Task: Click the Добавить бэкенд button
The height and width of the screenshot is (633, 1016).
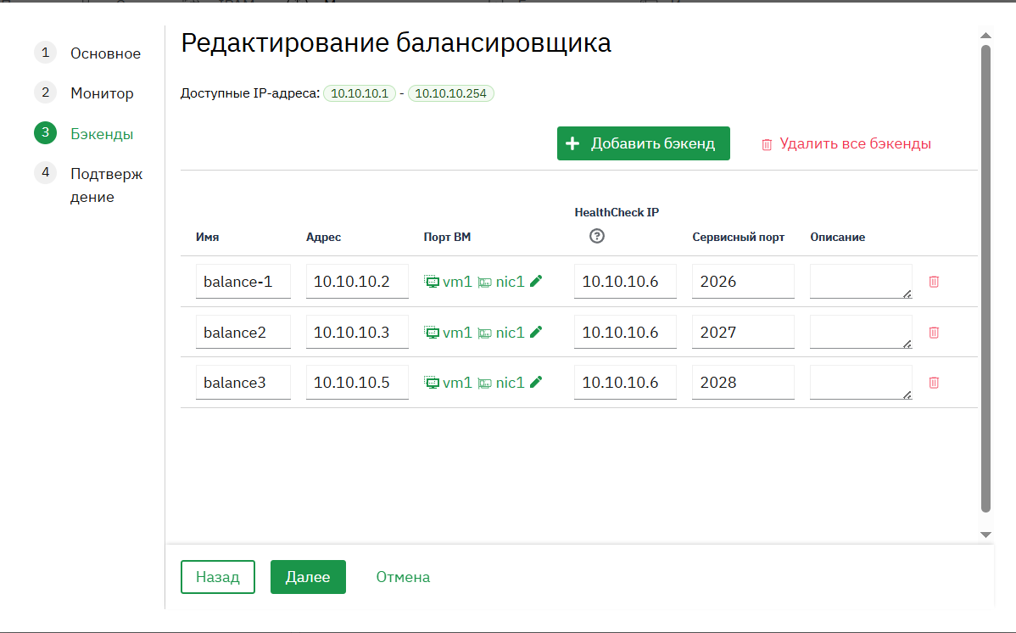Action: [x=644, y=143]
